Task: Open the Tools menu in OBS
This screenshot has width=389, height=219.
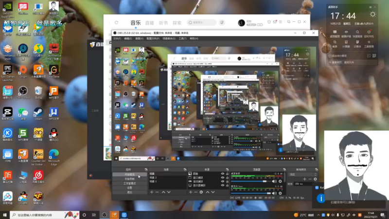Action: 183,38
